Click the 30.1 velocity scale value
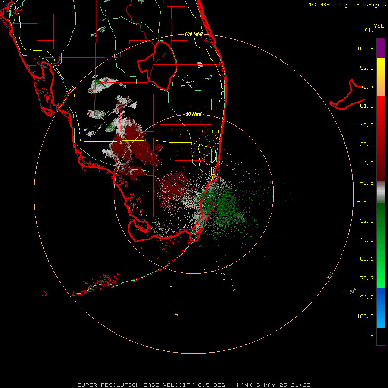 click(367, 144)
